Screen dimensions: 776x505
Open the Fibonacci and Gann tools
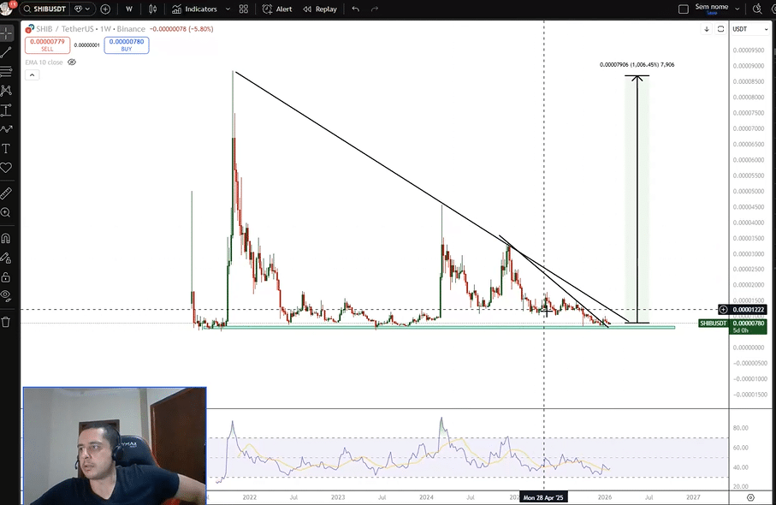pyautogui.click(x=6, y=72)
